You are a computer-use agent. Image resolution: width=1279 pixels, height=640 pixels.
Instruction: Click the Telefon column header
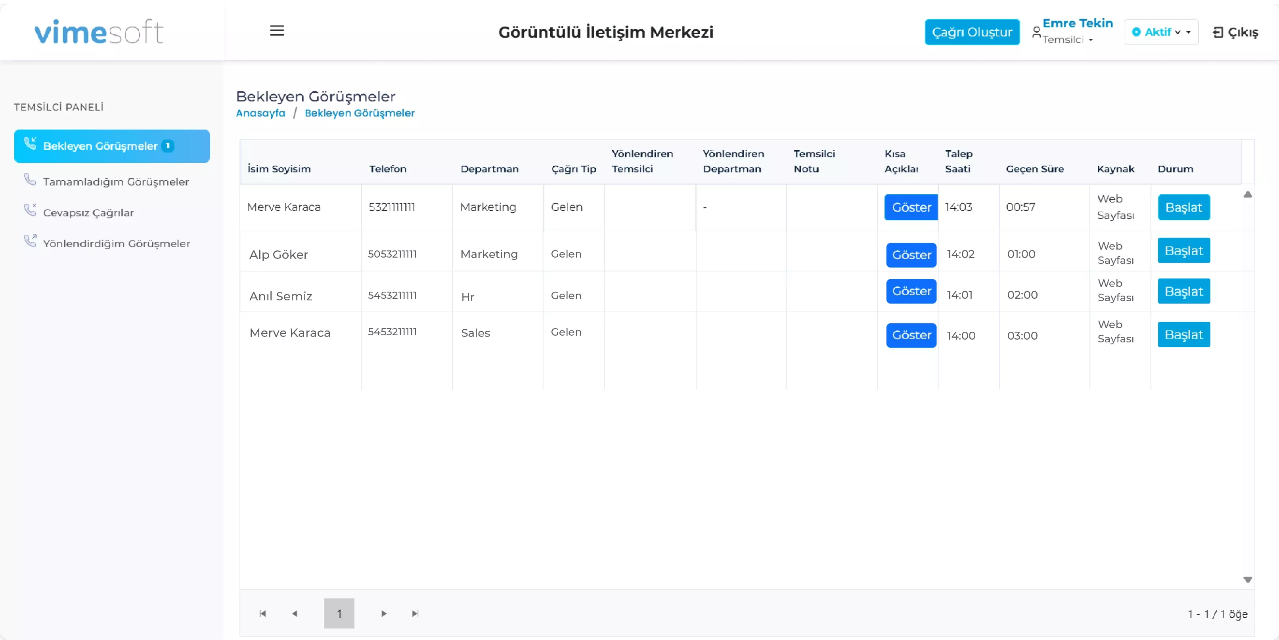tap(388, 169)
